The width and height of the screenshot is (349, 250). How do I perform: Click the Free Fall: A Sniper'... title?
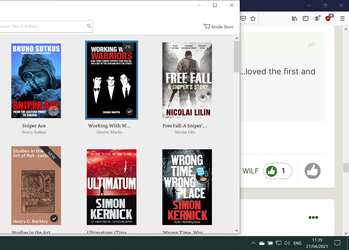tap(185, 126)
